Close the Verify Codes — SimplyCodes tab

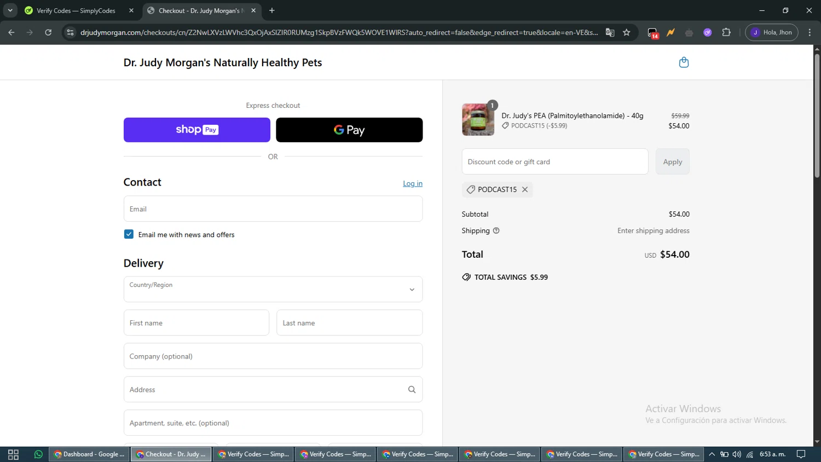pyautogui.click(x=131, y=10)
